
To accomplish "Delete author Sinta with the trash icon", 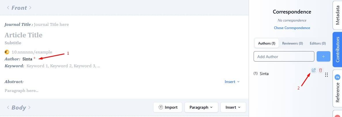I will (321, 70).
